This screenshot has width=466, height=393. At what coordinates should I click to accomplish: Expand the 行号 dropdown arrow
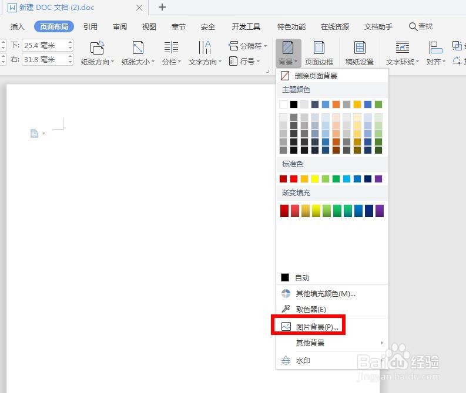click(x=258, y=62)
